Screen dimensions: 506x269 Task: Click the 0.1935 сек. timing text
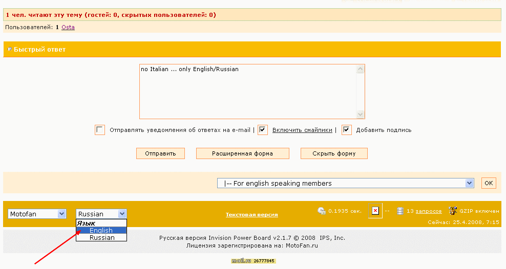coord(345,211)
